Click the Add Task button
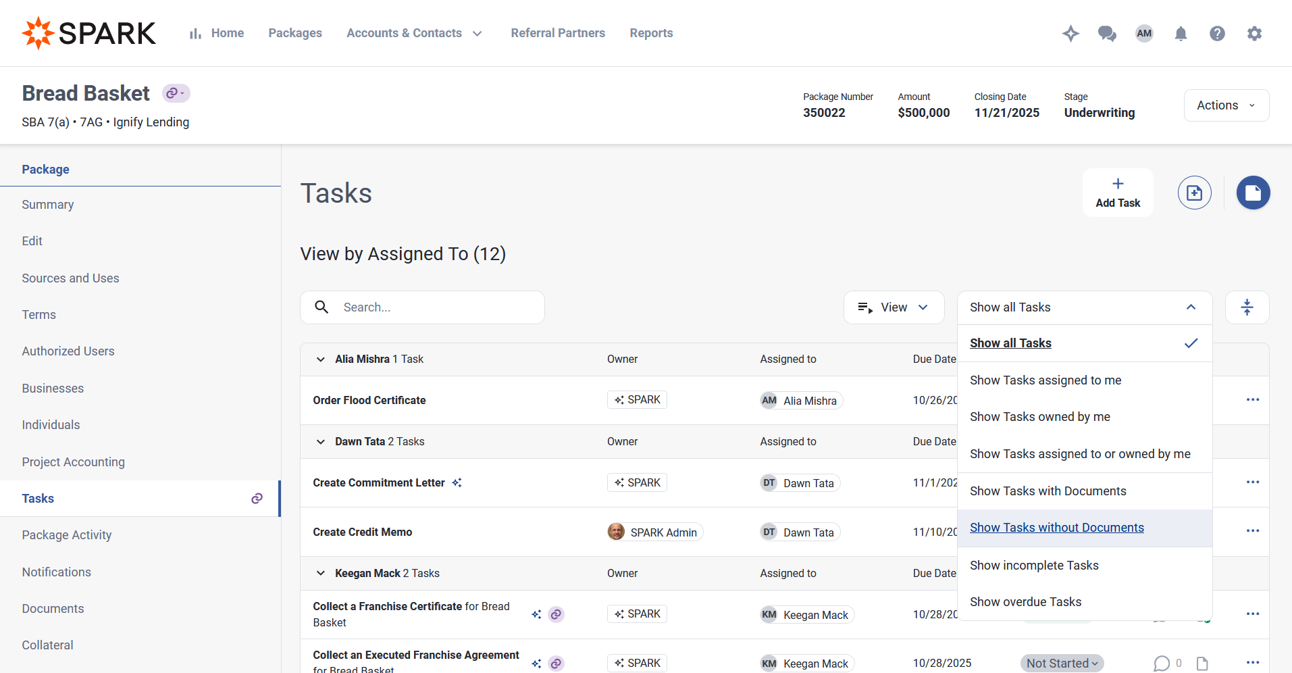Screen dimensions: 1292x673 [1117, 193]
